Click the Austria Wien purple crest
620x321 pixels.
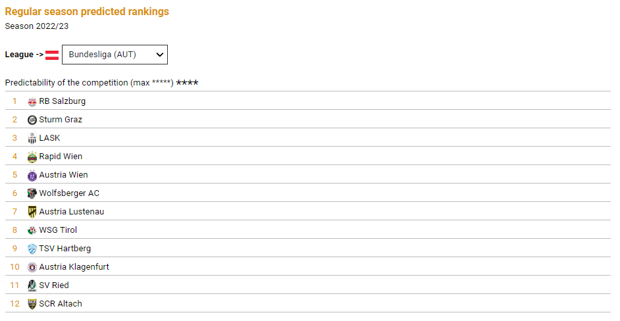pos(32,176)
